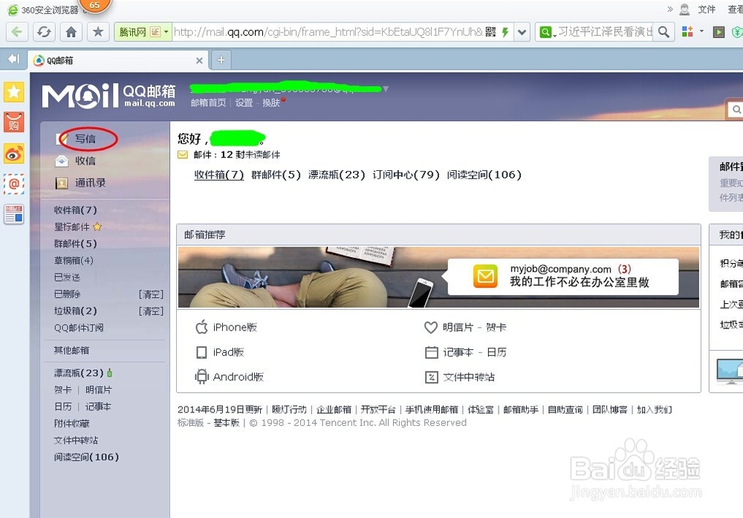Screen dimensions: 743x518
Task: Open 明信片 in the sidebar
Action: tap(99, 390)
